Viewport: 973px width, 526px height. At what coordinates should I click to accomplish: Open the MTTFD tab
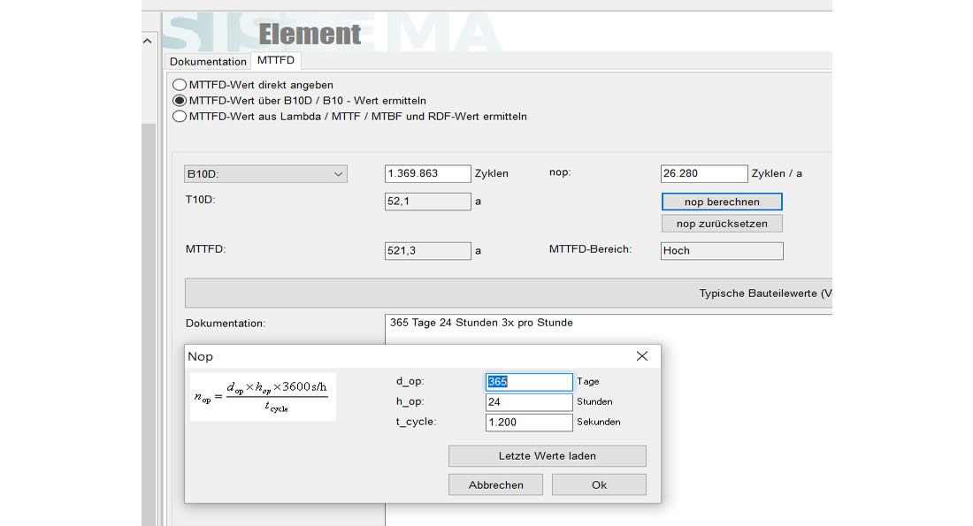(276, 61)
